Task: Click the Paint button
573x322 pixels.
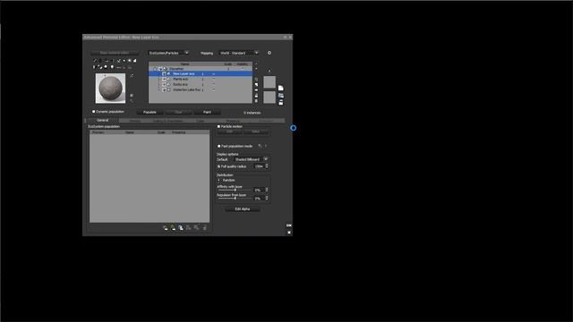Action: click(207, 113)
